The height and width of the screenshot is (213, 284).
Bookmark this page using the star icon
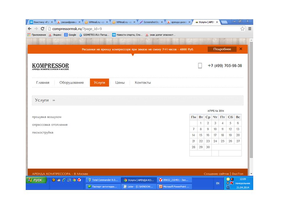pyautogui.click(x=242, y=29)
